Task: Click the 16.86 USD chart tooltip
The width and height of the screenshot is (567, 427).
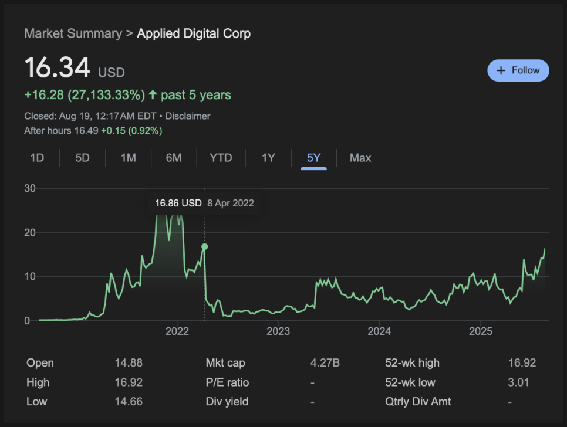Action: 204,204
